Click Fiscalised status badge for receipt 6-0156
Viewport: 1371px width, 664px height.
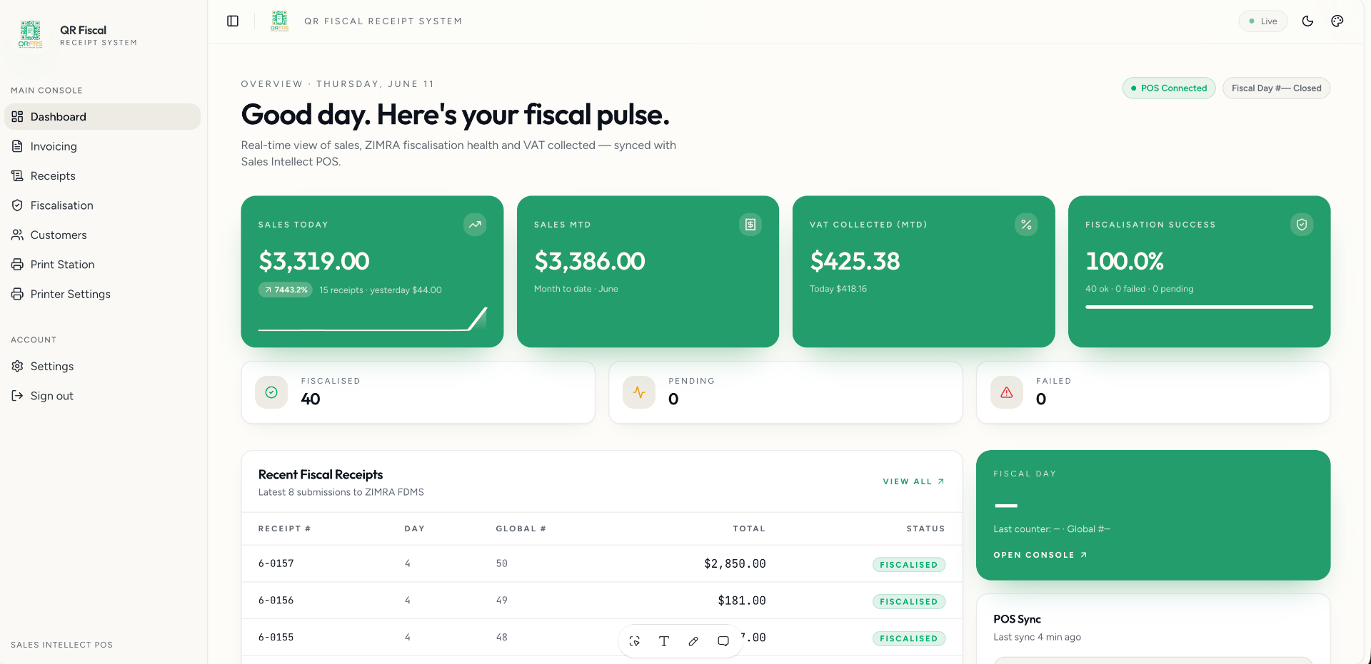[909, 602]
